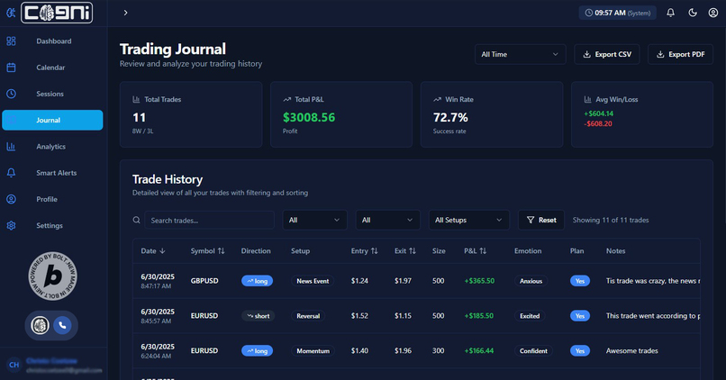Click the Momentum setup tag
Screen dimensions: 726x380
313,351
